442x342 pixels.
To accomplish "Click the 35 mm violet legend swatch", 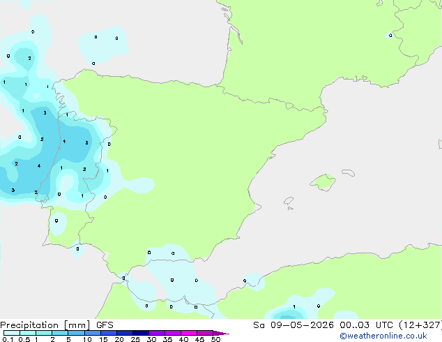I will click(173, 333).
